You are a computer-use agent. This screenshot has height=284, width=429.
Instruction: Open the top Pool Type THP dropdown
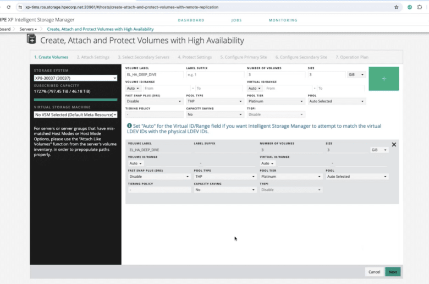click(215, 101)
